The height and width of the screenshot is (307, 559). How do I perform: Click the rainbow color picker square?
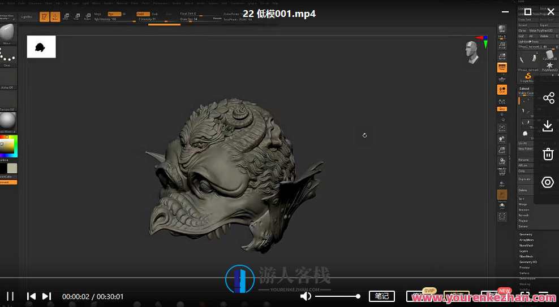point(8,146)
